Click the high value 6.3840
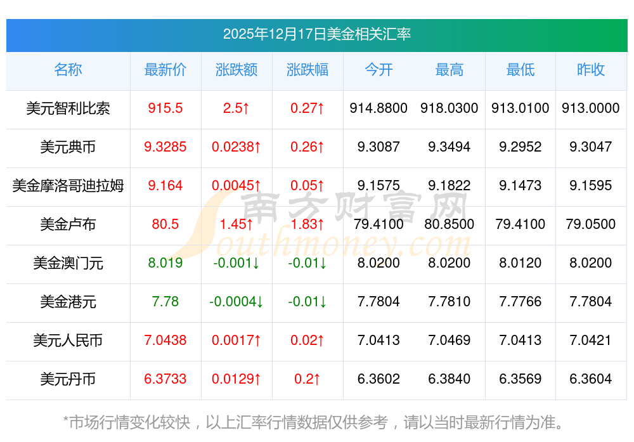Viewport: 634px width, 442px height. click(450, 379)
